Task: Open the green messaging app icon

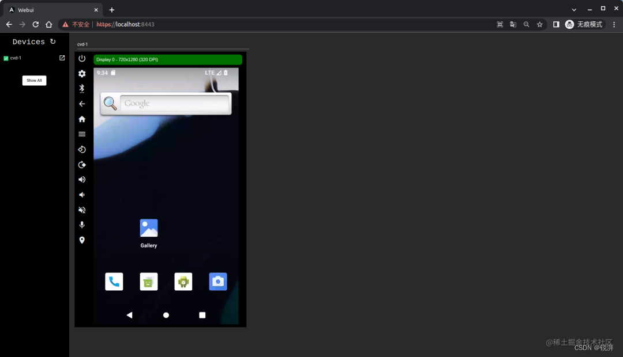Action: (149, 282)
